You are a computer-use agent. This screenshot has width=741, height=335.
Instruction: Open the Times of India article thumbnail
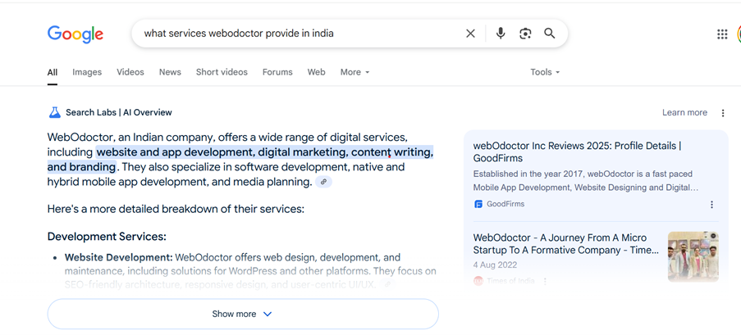pos(693,256)
